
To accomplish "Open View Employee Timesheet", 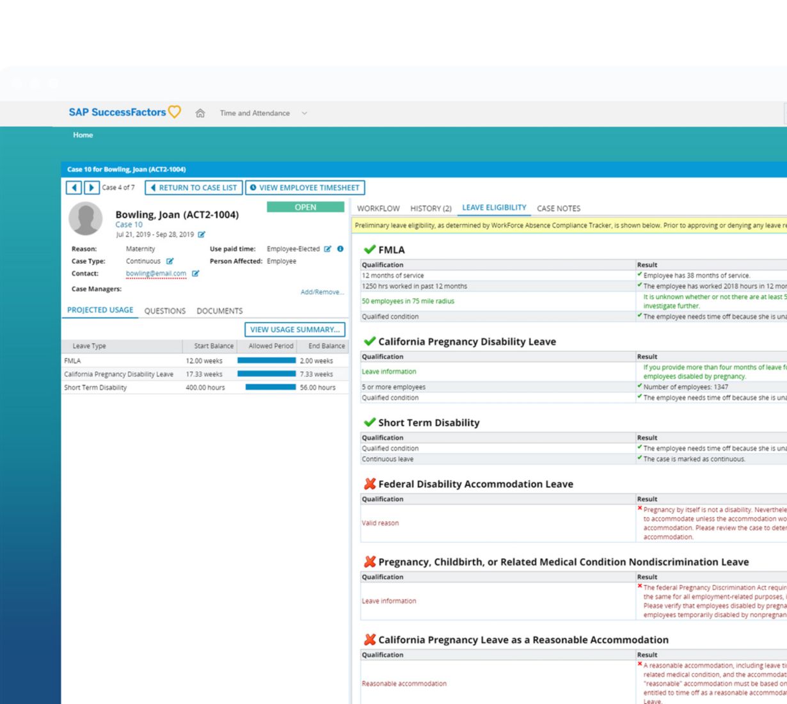I will [305, 188].
